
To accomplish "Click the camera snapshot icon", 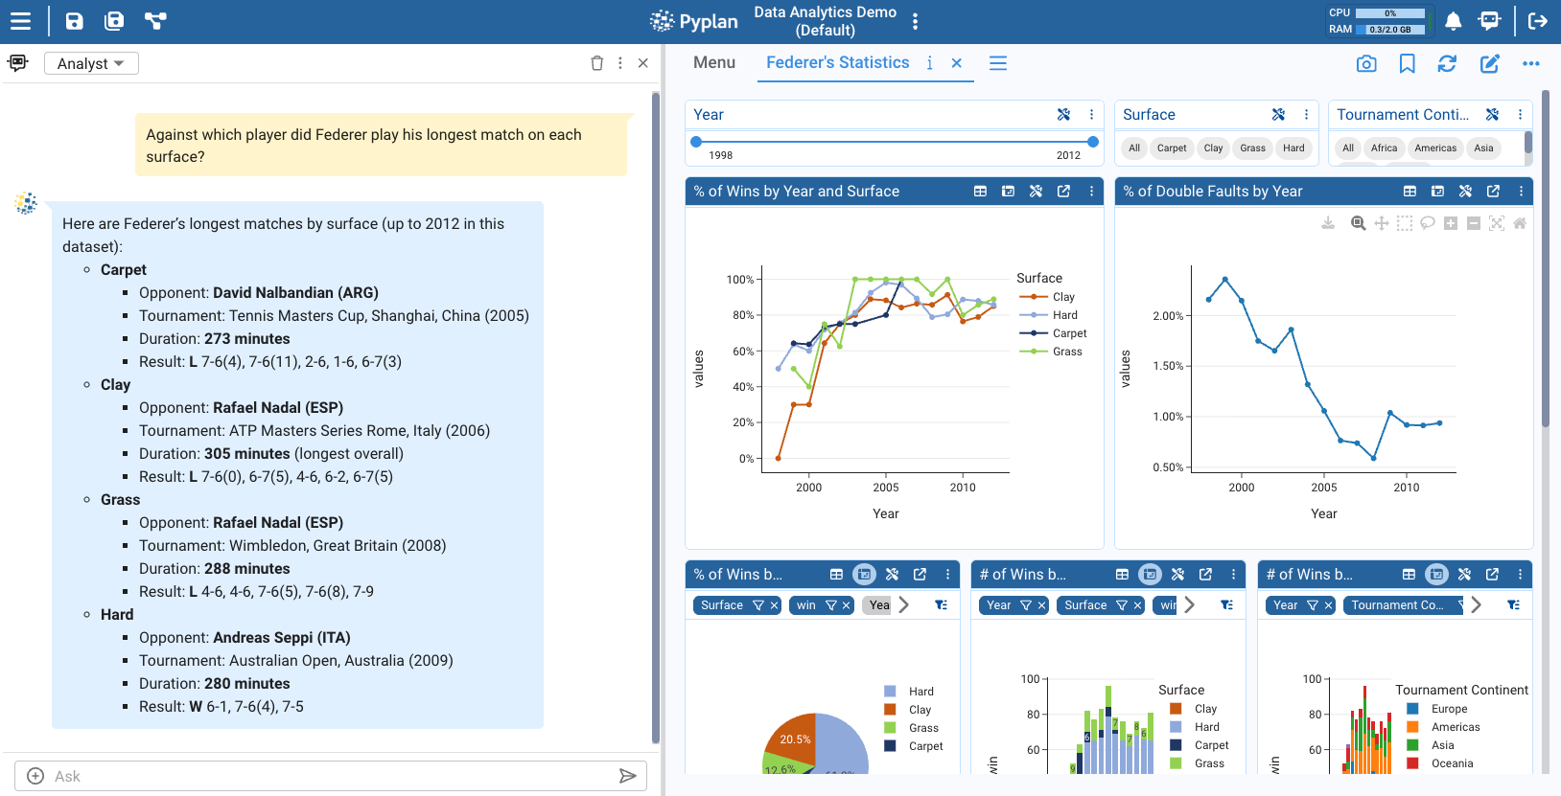I will (1366, 63).
